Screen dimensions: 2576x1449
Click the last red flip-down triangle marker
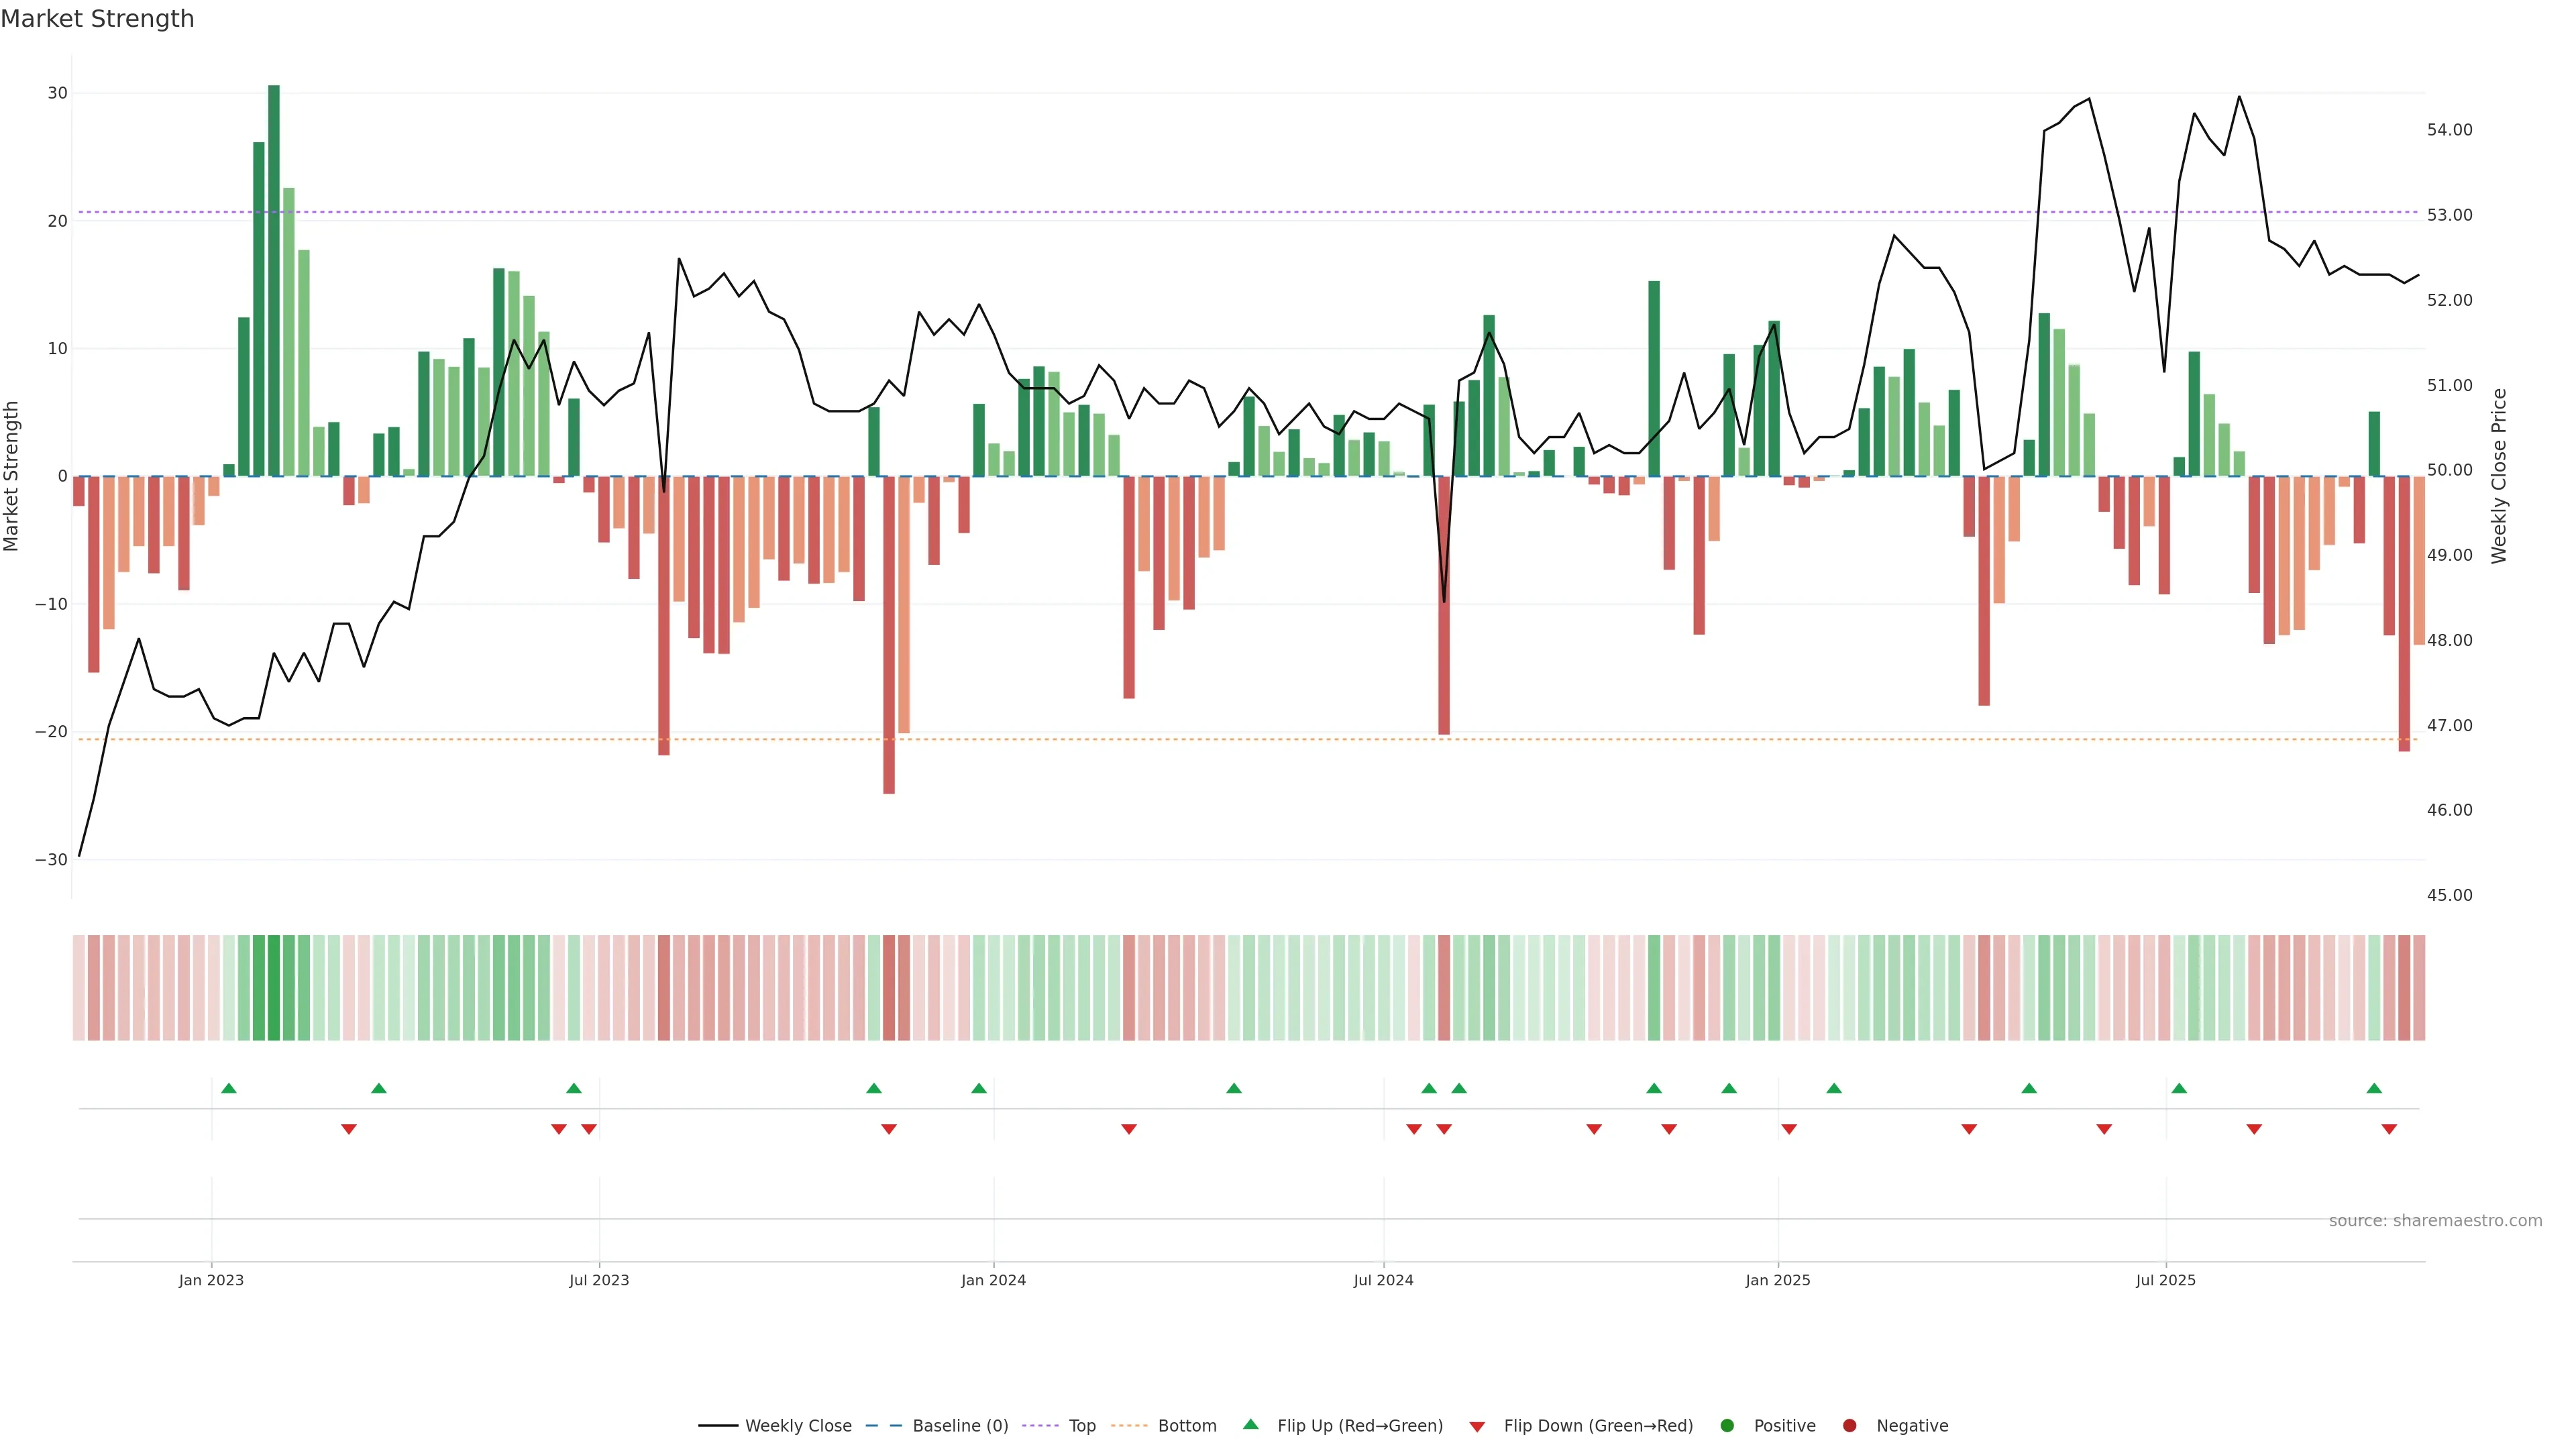click(x=2389, y=1129)
